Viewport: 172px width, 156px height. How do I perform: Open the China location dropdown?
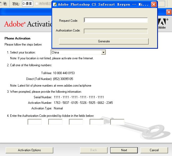(103, 52)
